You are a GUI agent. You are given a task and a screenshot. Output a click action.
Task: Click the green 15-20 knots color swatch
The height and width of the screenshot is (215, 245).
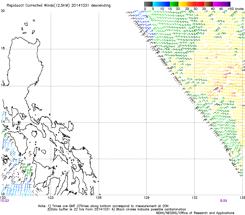[x=174, y=4]
